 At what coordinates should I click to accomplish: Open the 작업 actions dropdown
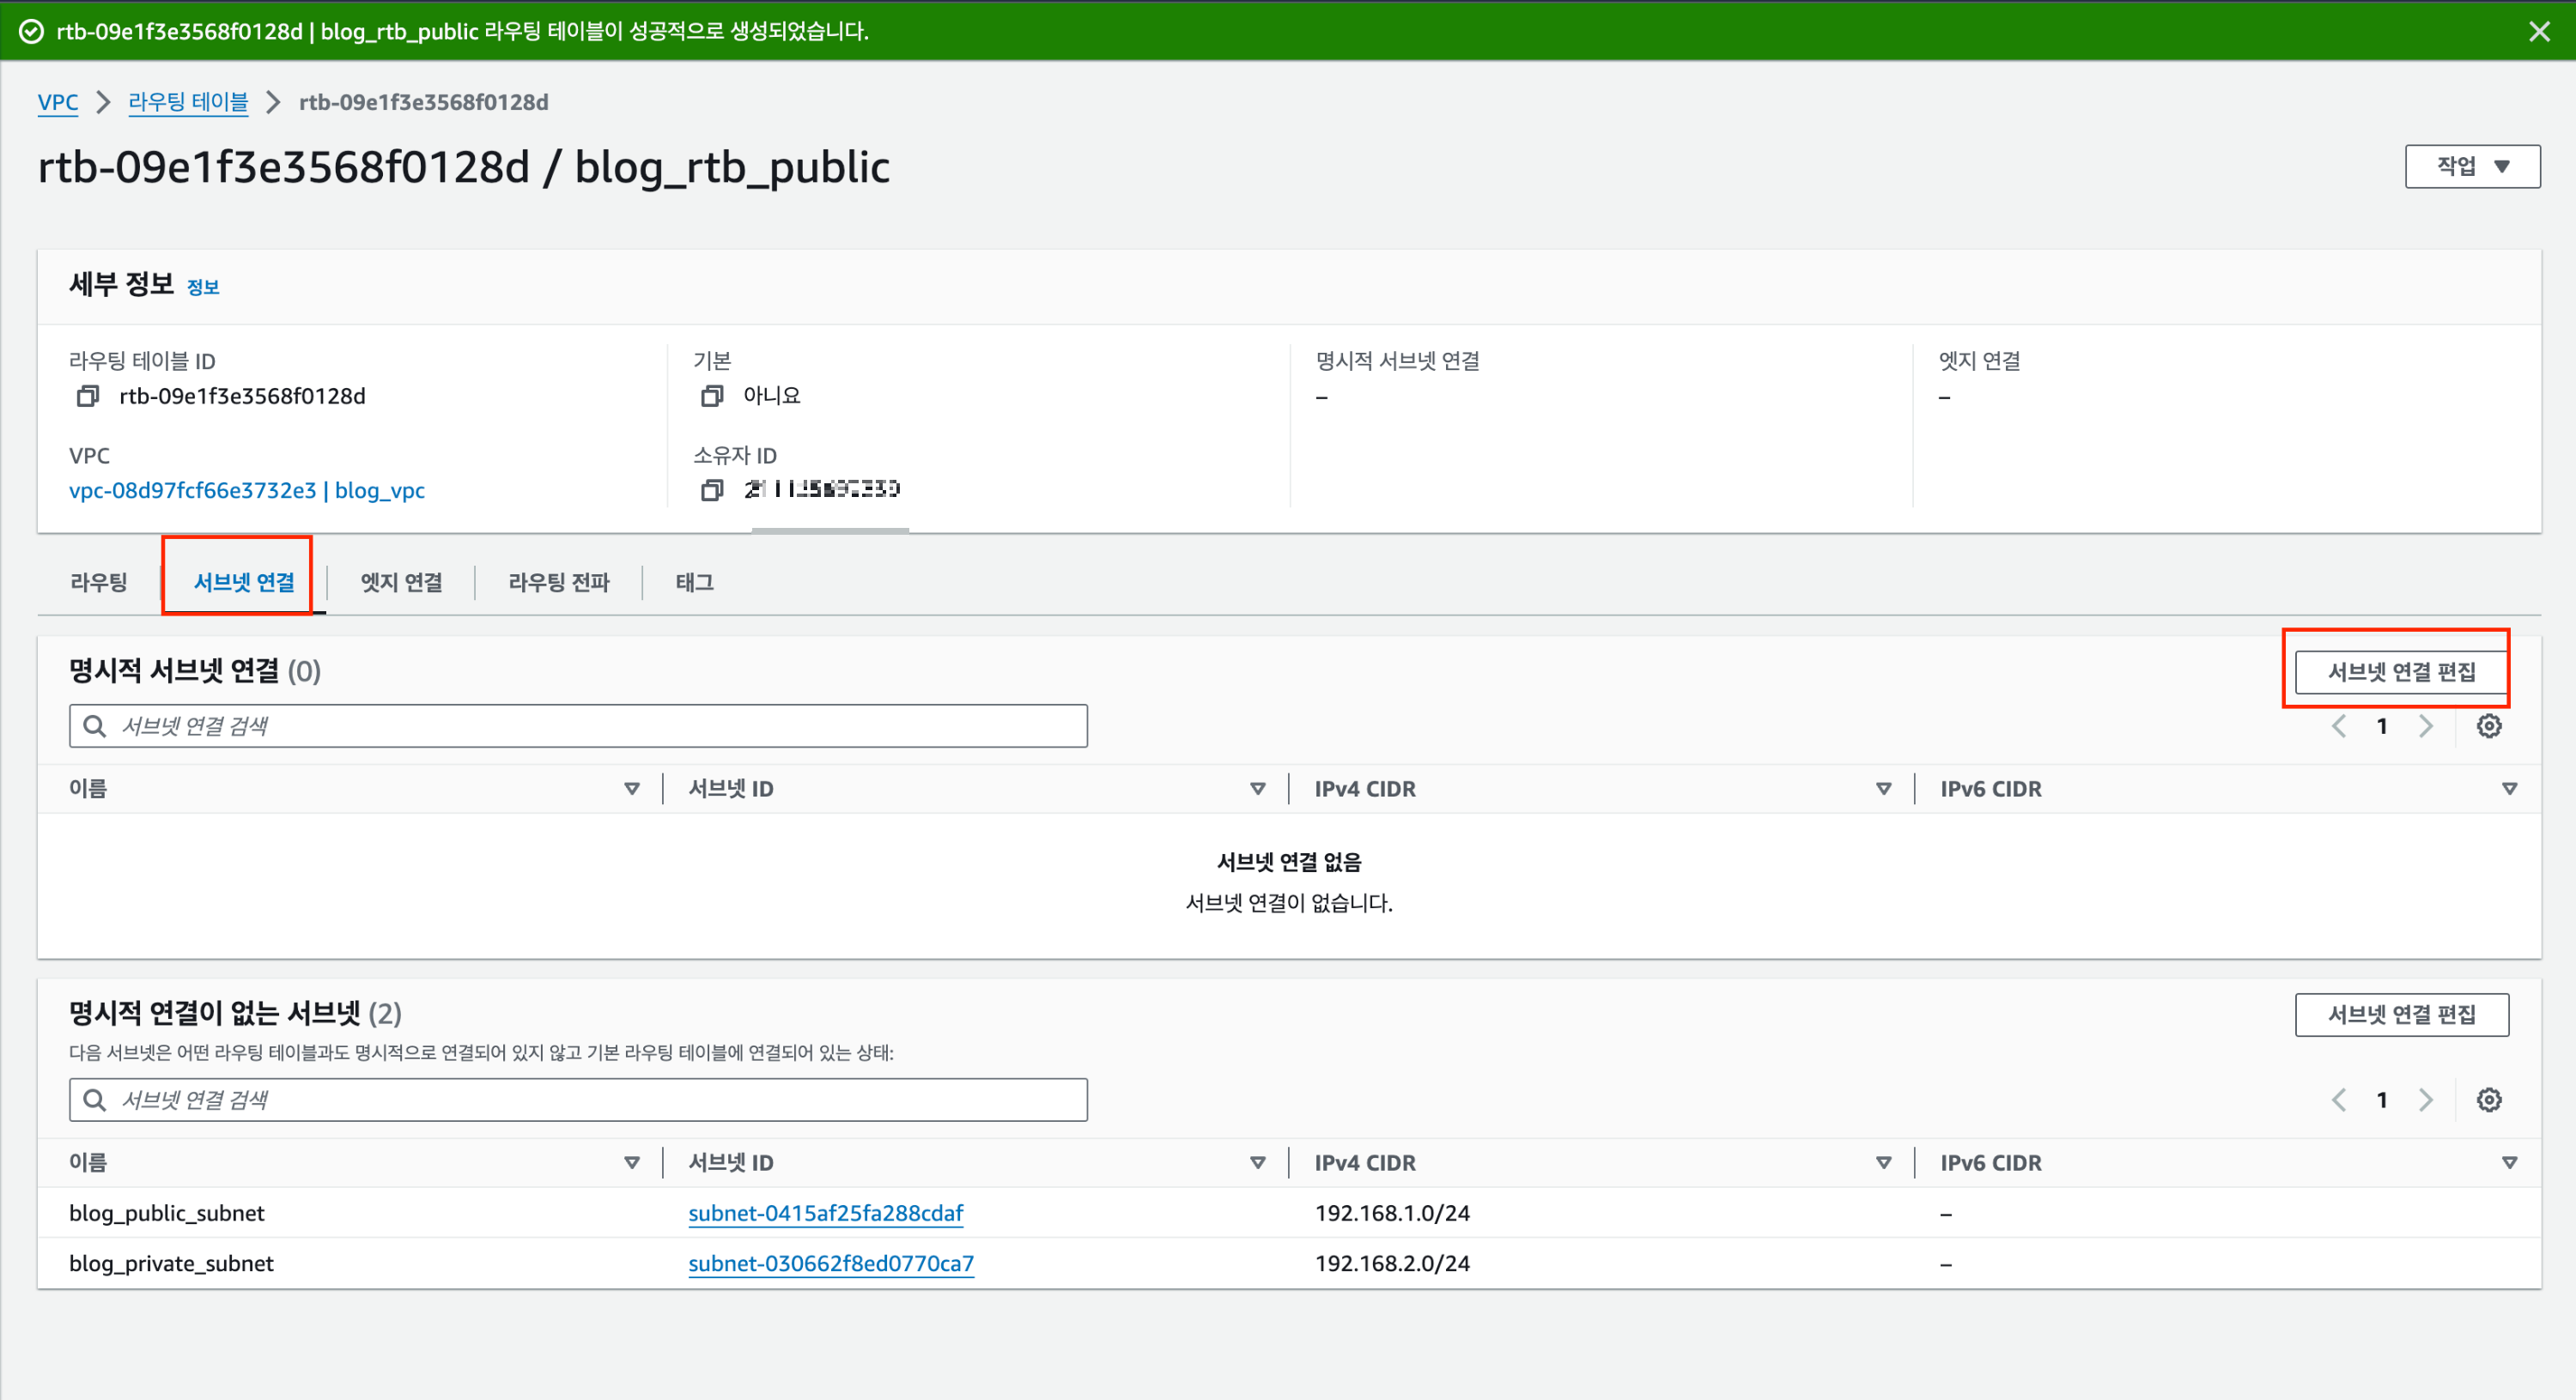click(2471, 166)
